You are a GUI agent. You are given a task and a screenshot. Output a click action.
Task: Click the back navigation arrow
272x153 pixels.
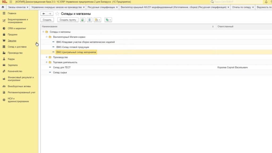click(44, 14)
